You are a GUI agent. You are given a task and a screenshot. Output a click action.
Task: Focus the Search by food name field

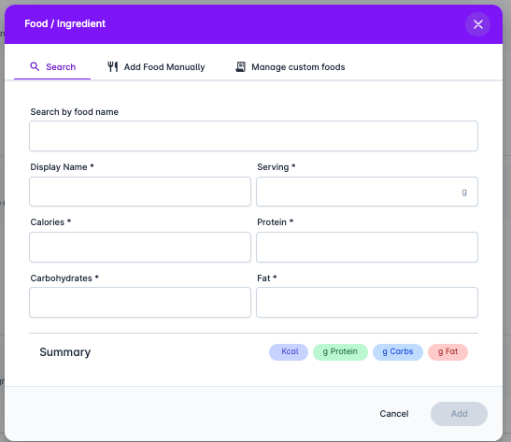tap(253, 135)
